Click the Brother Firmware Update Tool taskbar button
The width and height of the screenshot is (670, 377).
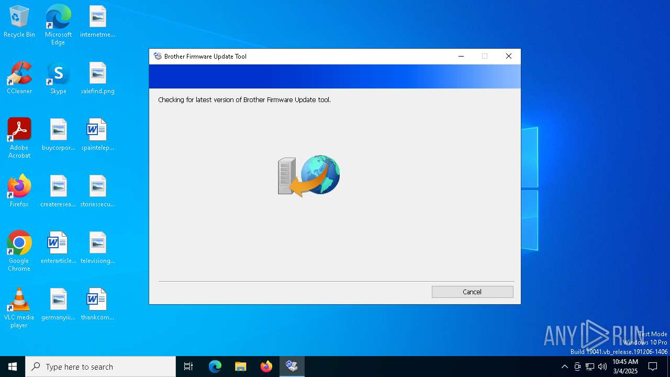point(292,367)
